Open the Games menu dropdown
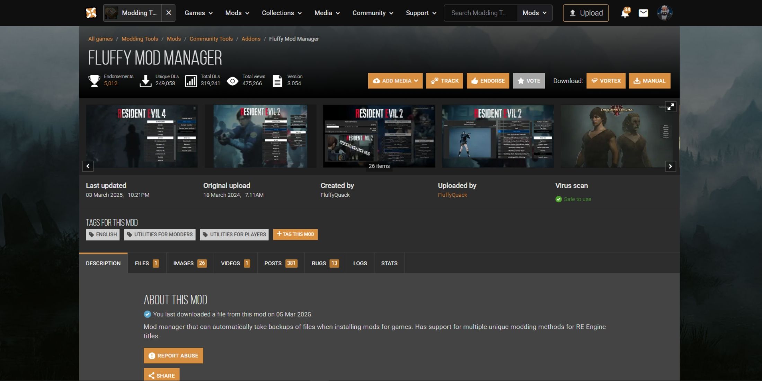The width and height of the screenshot is (762, 381). (x=198, y=13)
